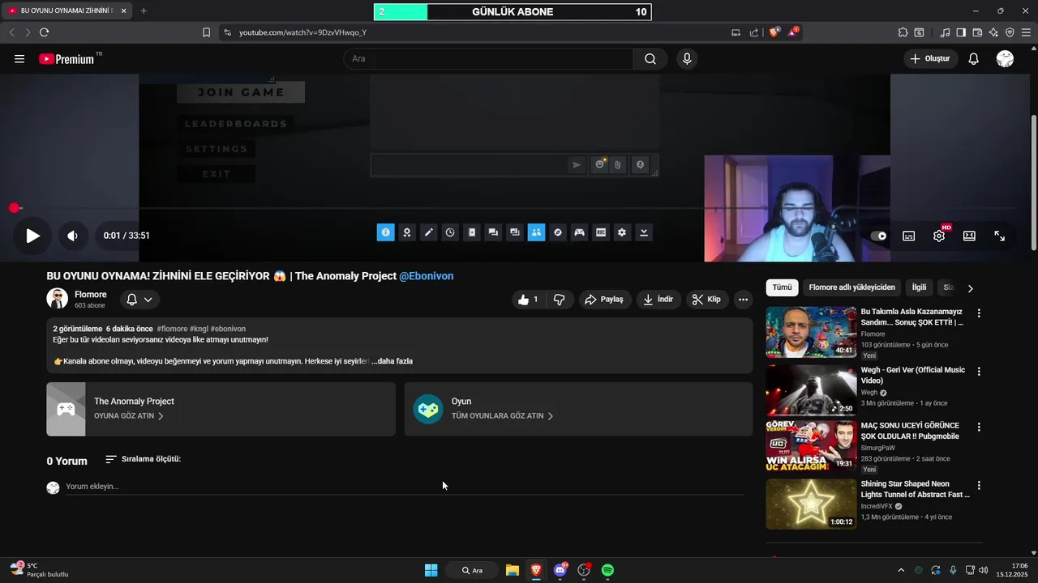Open browser extensions puzzle icon
This screenshot has width=1038, height=583.
coord(903,32)
